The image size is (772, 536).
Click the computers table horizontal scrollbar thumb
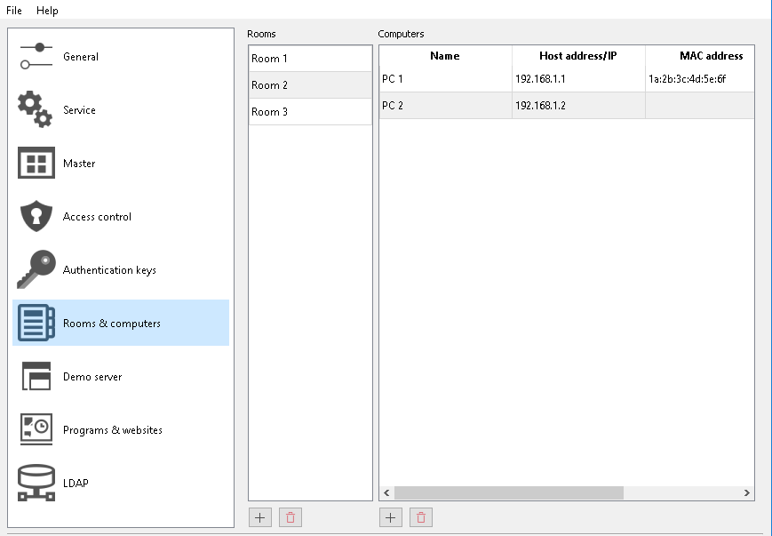point(509,492)
